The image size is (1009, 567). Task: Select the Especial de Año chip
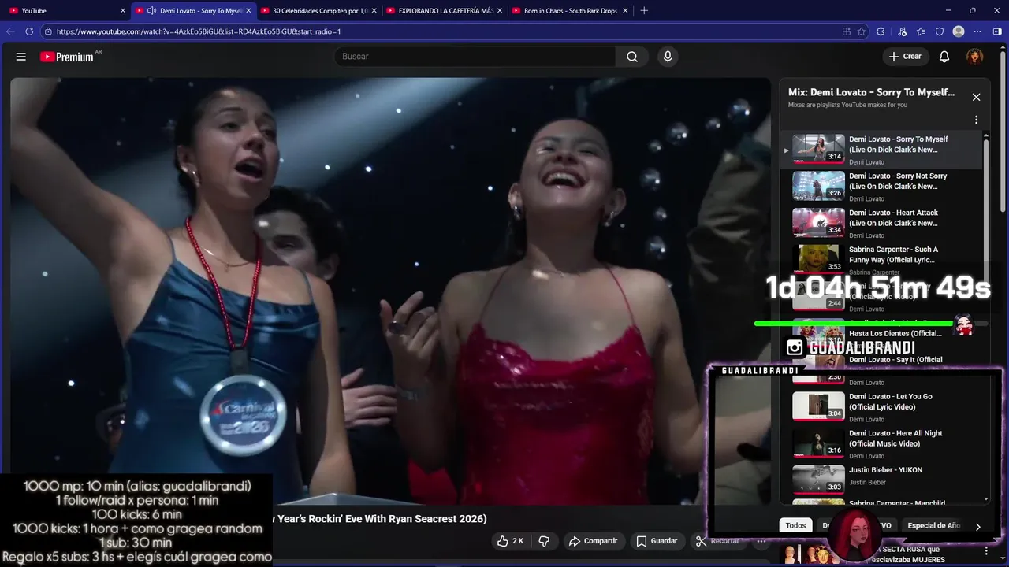pos(933,525)
